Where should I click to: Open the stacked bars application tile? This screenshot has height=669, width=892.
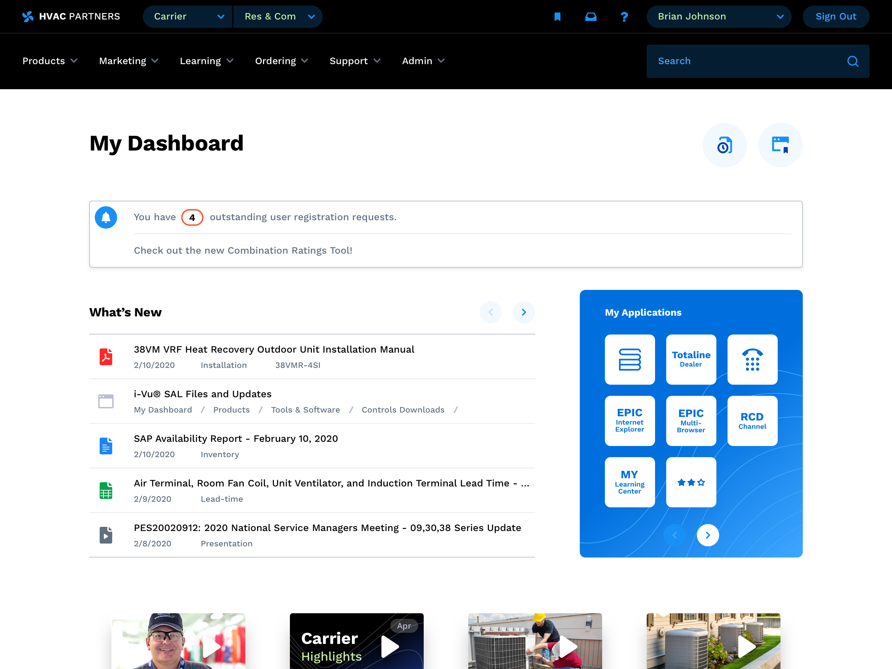(630, 359)
